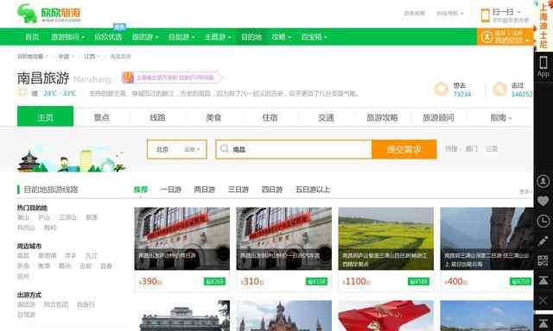Open the 江西 breadcrumb dropdown
The image size is (553, 331).
(x=92, y=57)
